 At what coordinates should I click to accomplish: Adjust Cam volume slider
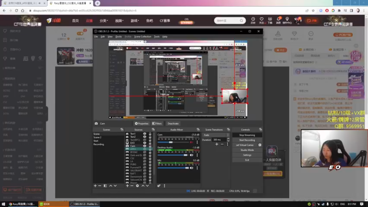[173, 142]
